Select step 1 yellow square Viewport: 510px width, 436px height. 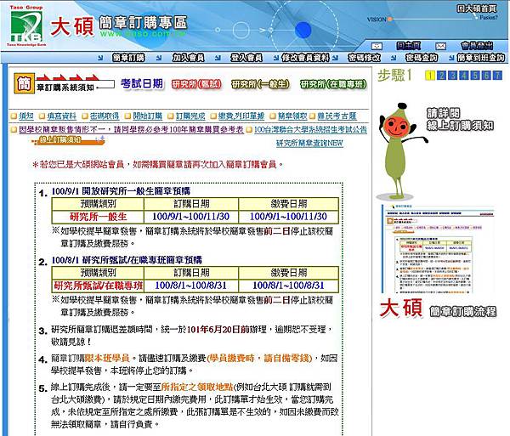[430, 76]
